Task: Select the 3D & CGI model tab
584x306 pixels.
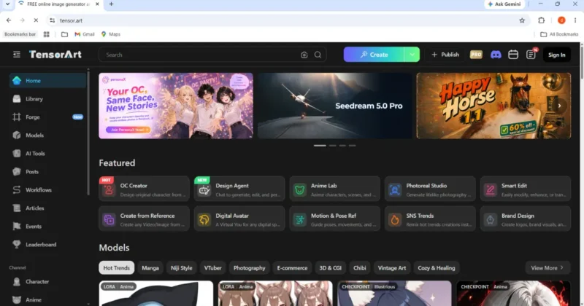Action: point(331,267)
